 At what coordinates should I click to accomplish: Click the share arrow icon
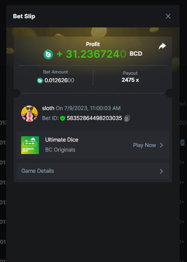point(162,46)
